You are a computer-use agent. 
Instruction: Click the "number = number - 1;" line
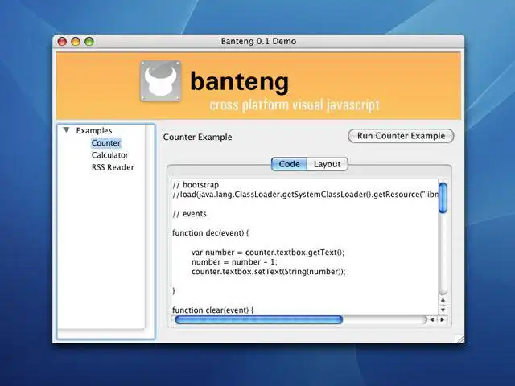(234, 262)
